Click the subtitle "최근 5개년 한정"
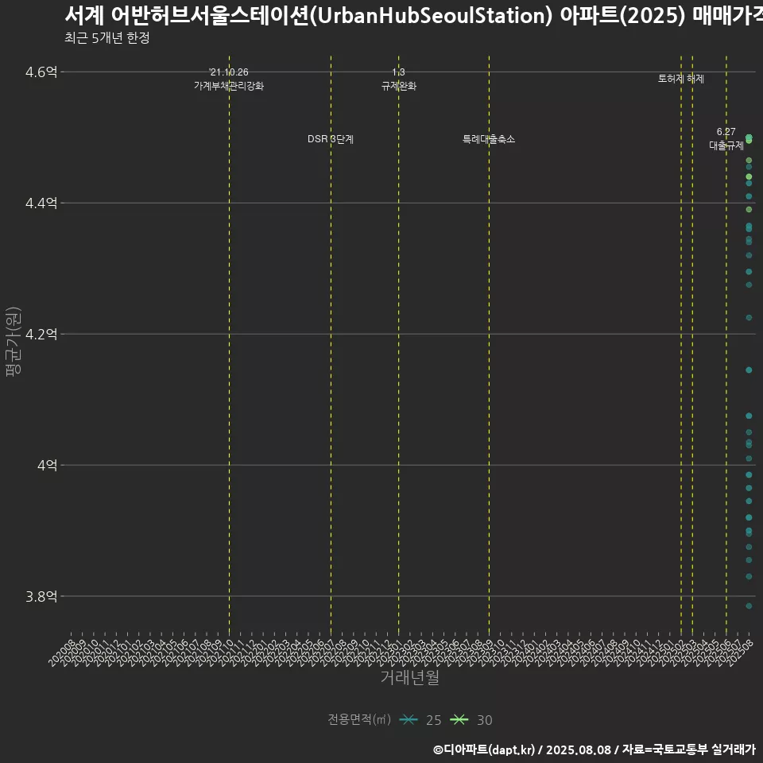The image size is (763, 763). (107, 38)
